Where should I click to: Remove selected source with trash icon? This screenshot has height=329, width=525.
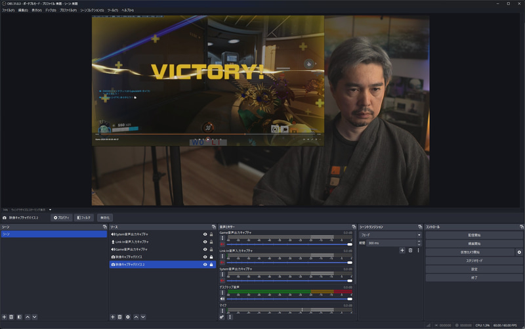120,317
